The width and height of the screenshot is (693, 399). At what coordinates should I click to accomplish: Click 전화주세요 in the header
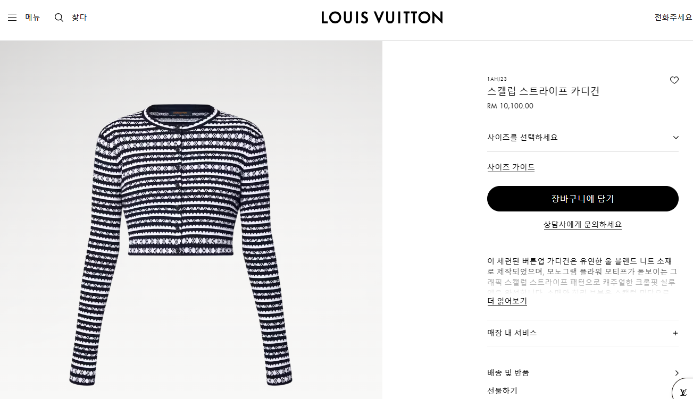(x=673, y=18)
